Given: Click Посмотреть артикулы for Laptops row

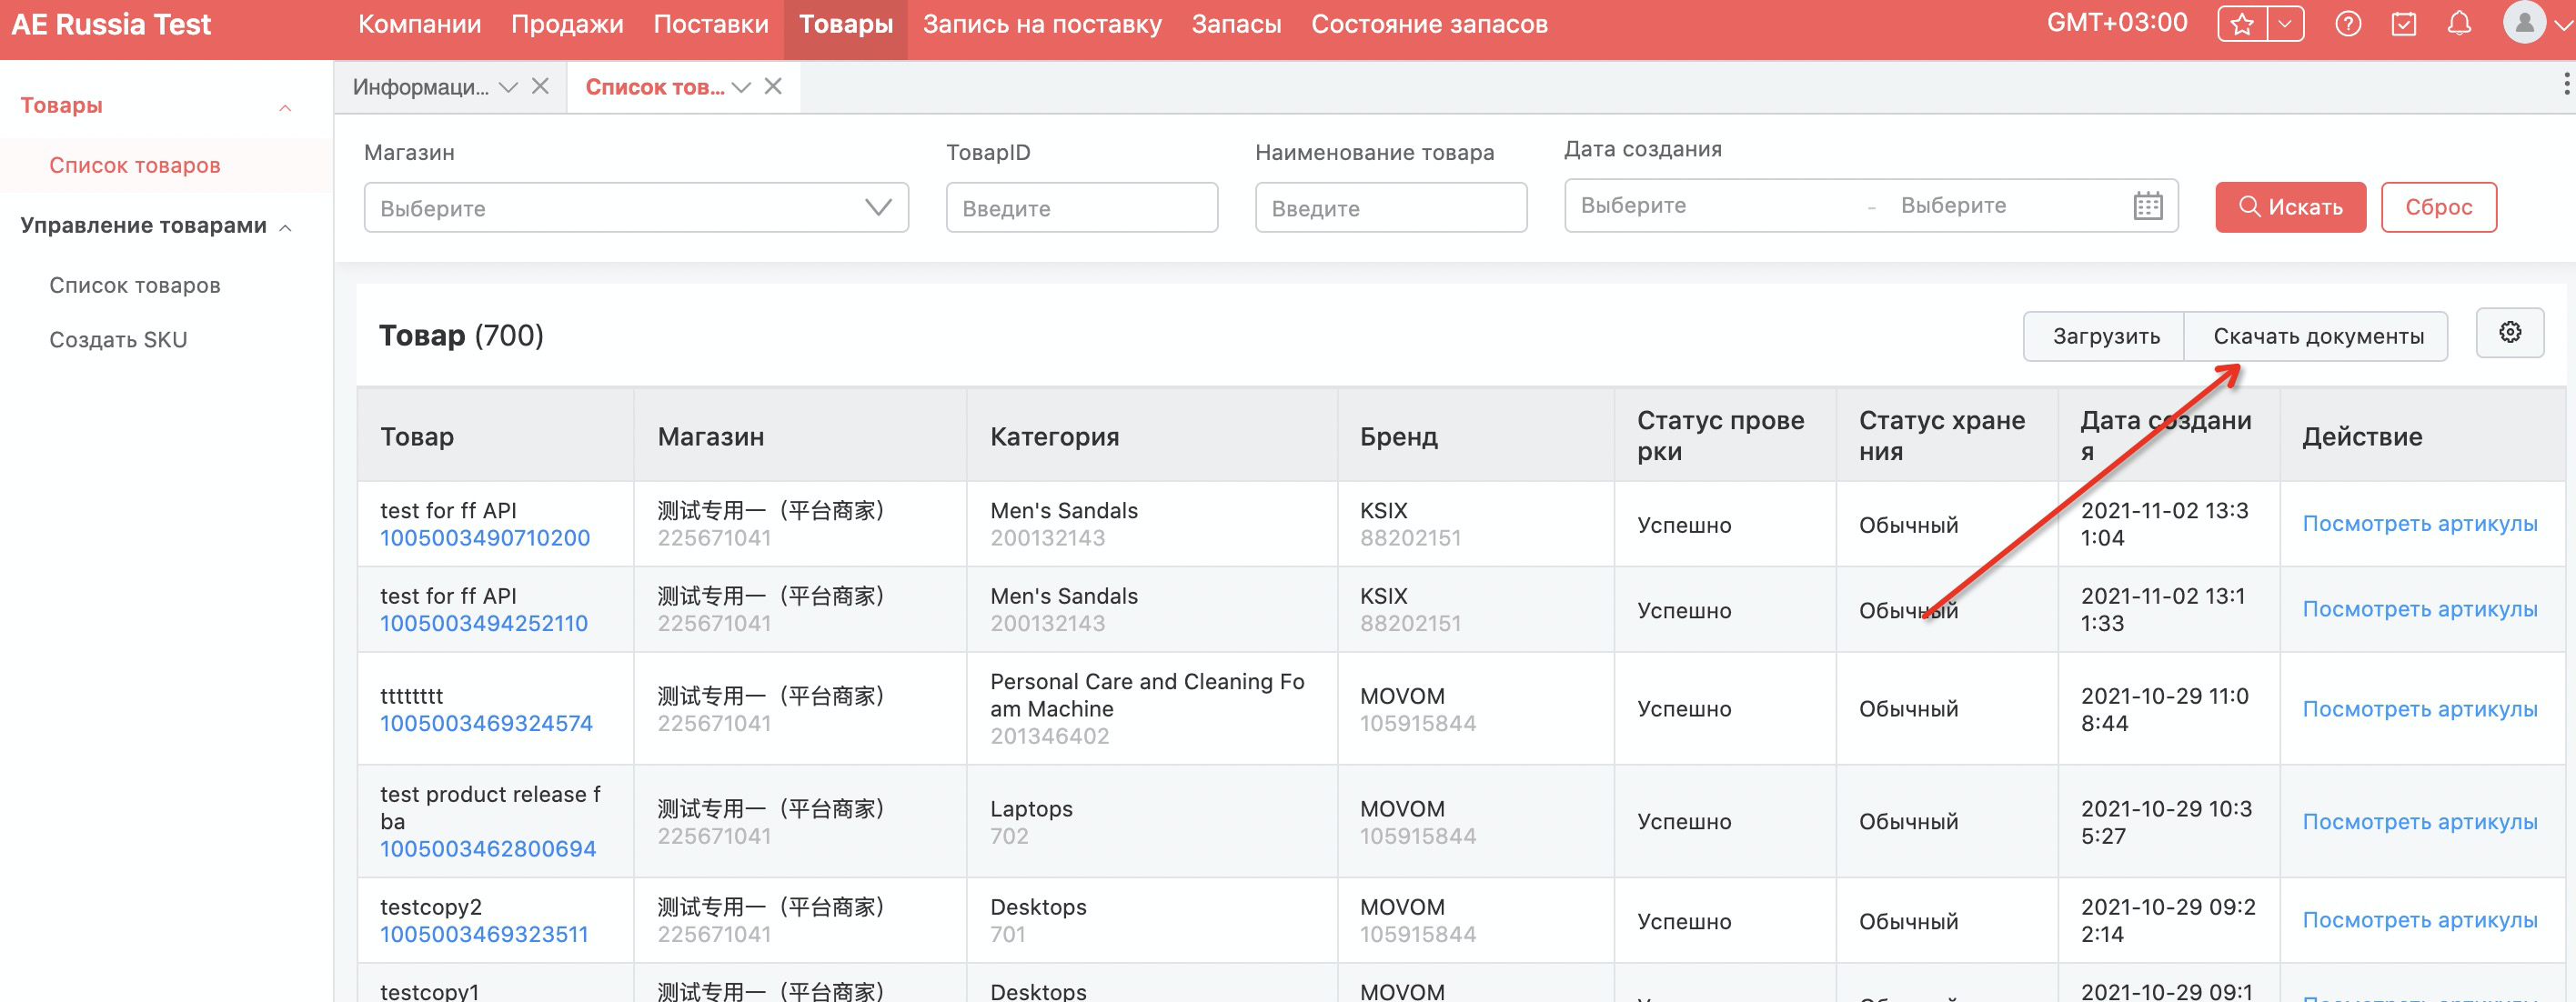Looking at the screenshot, I should point(2419,822).
